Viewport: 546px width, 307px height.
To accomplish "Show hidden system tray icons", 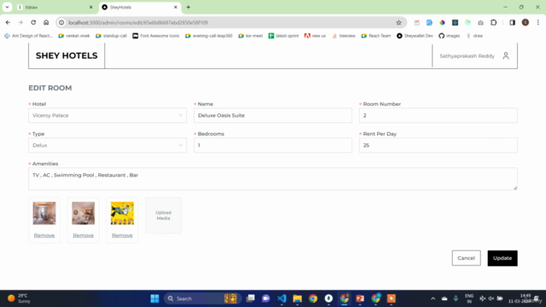I will pyautogui.click(x=433, y=298).
